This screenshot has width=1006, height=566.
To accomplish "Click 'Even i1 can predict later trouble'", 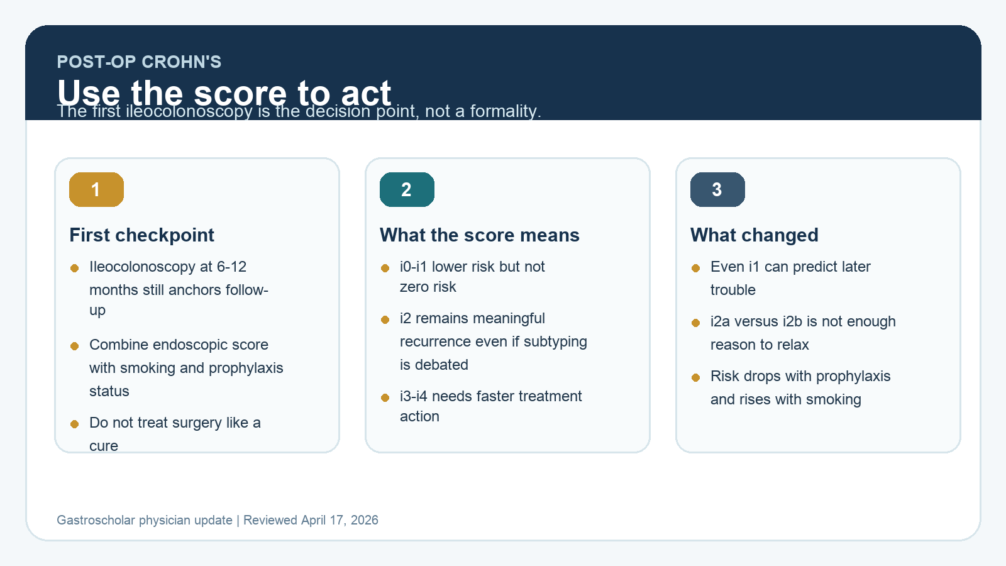I will pyautogui.click(x=790, y=278).
